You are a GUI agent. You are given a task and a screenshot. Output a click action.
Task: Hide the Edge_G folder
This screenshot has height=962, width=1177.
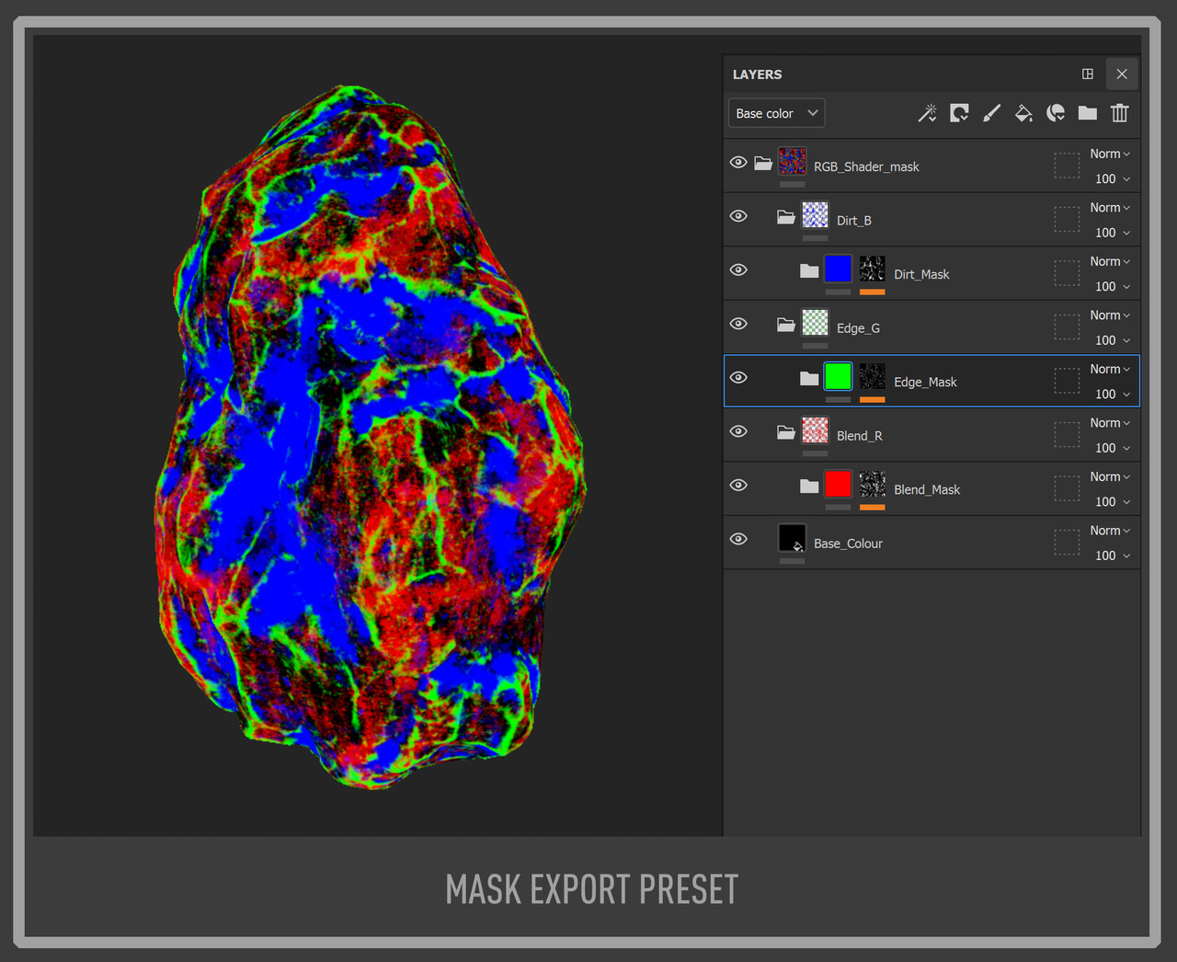[x=738, y=324]
